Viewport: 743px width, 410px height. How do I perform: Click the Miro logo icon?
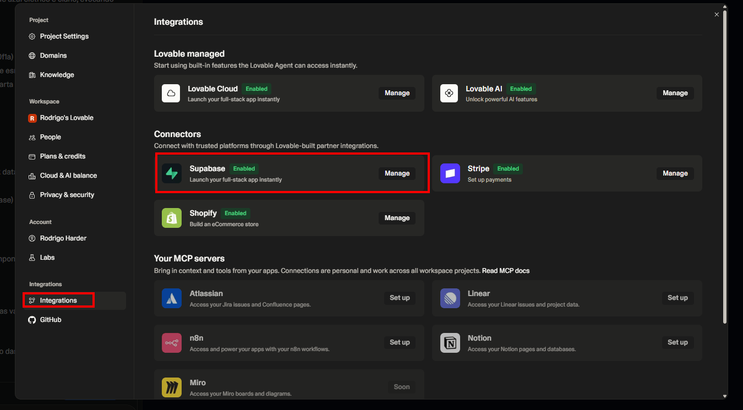[172, 387]
